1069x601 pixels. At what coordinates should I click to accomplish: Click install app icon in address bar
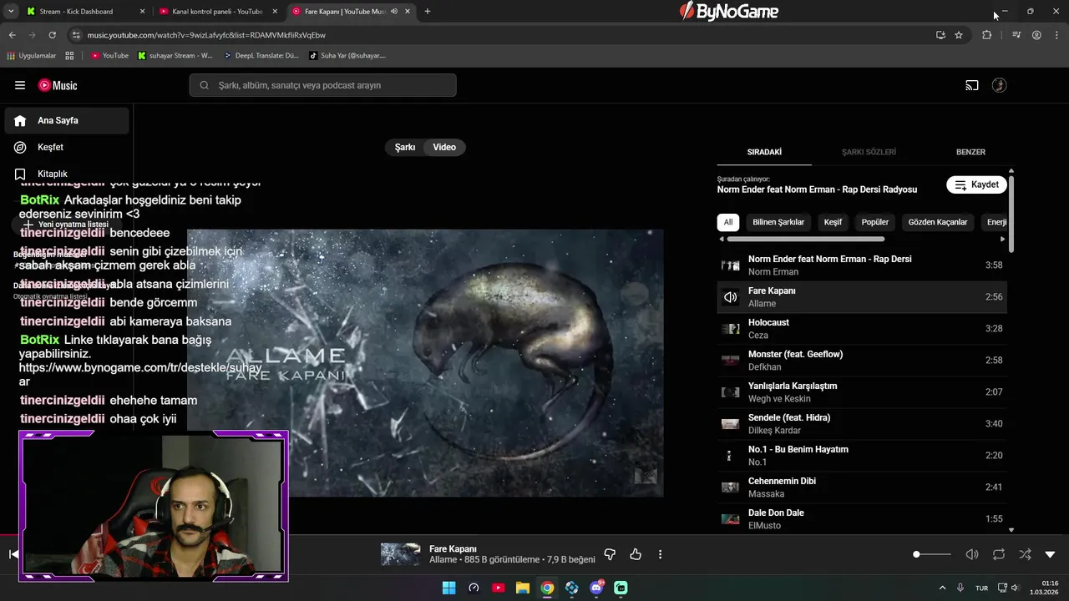940,35
